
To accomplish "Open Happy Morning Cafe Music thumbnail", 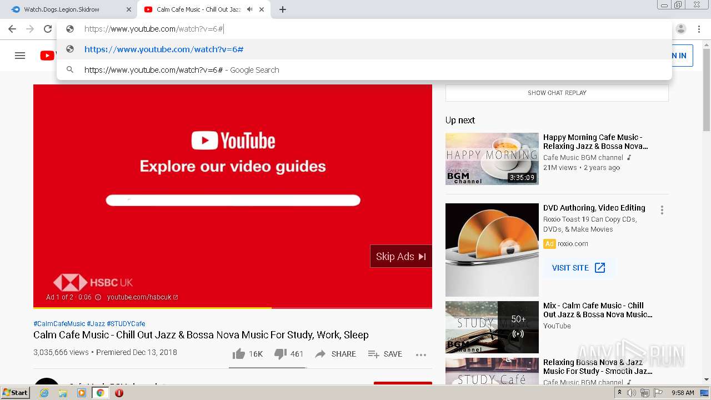I will click(x=492, y=159).
